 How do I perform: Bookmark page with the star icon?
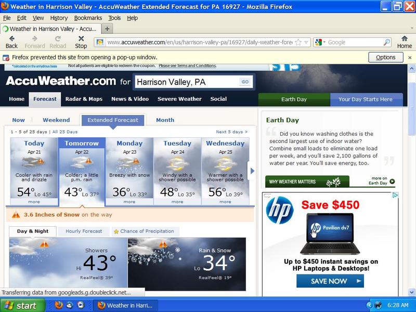click(298, 43)
